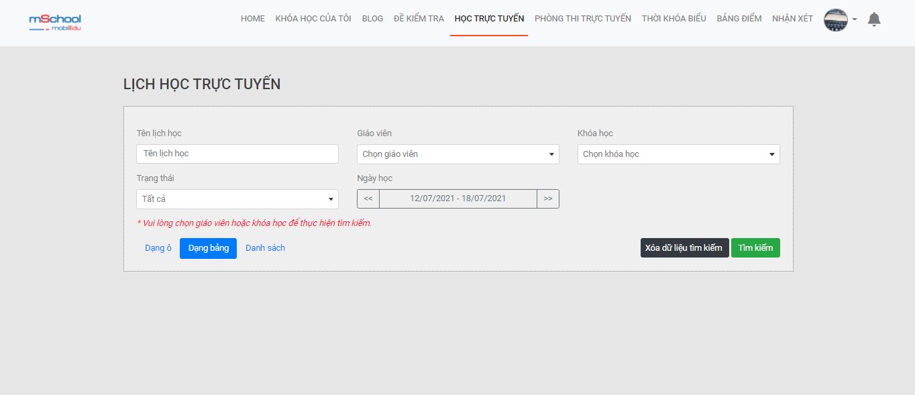Open NHẬN XÉT menu item
Screen dimensions: 915x395
792,19
